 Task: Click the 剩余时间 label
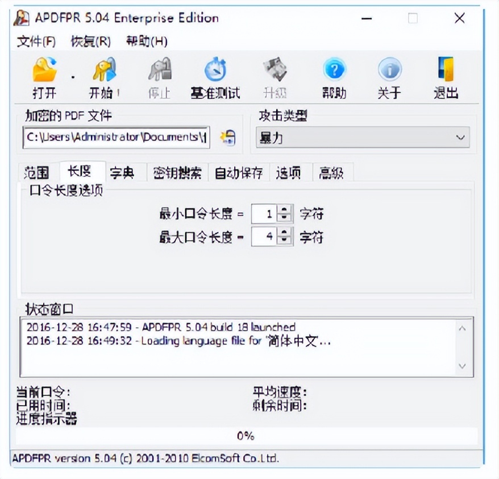(280, 406)
